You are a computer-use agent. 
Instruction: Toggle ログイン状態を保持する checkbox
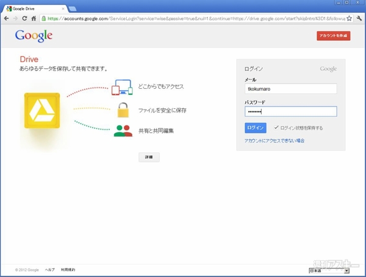[x=276, y=127]
